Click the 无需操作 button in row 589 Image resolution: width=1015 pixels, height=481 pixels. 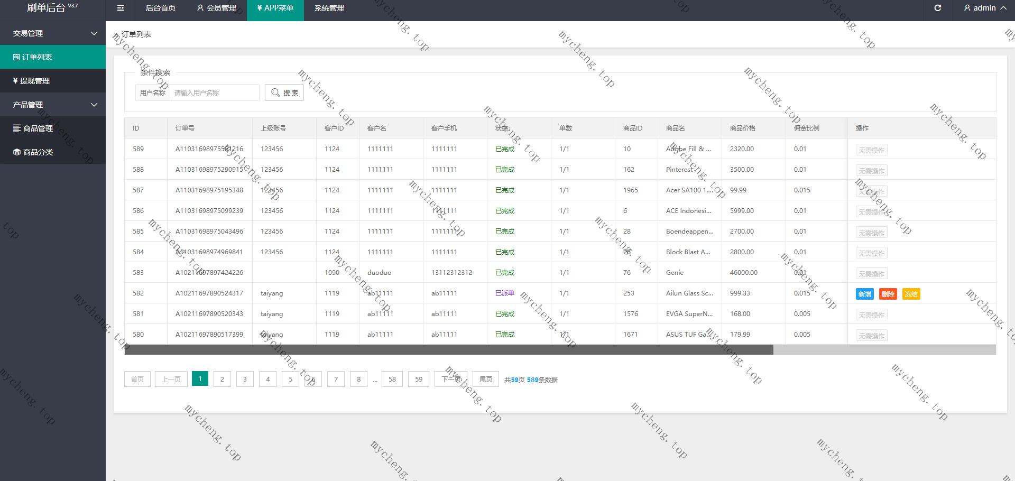pyautogui.click(x=871, y=150)
